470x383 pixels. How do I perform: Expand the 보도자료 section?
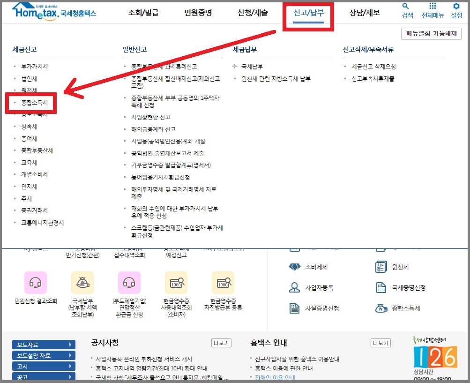(43, 344)
